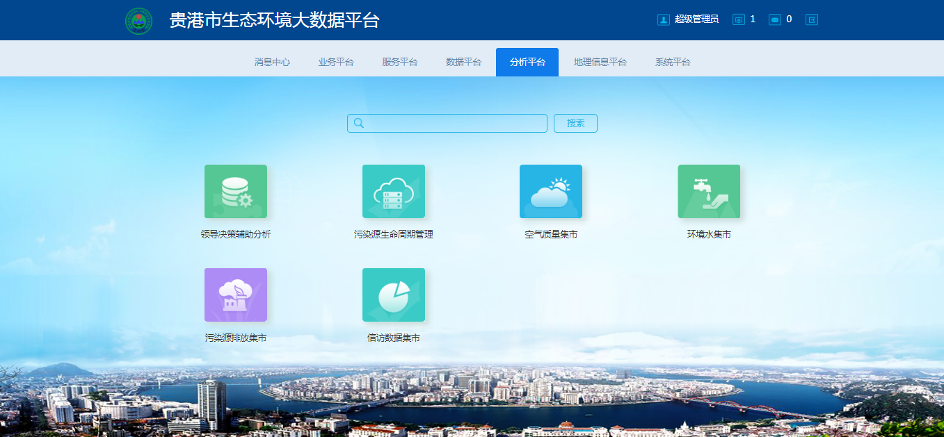Open the monitor notification icon in header

click(739, 19)
